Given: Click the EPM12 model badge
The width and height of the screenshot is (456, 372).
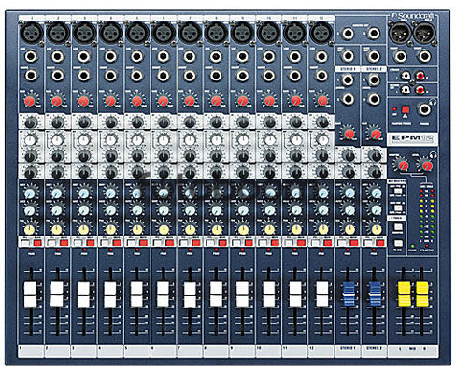Looking at the screenshot, I should [412, 138].
